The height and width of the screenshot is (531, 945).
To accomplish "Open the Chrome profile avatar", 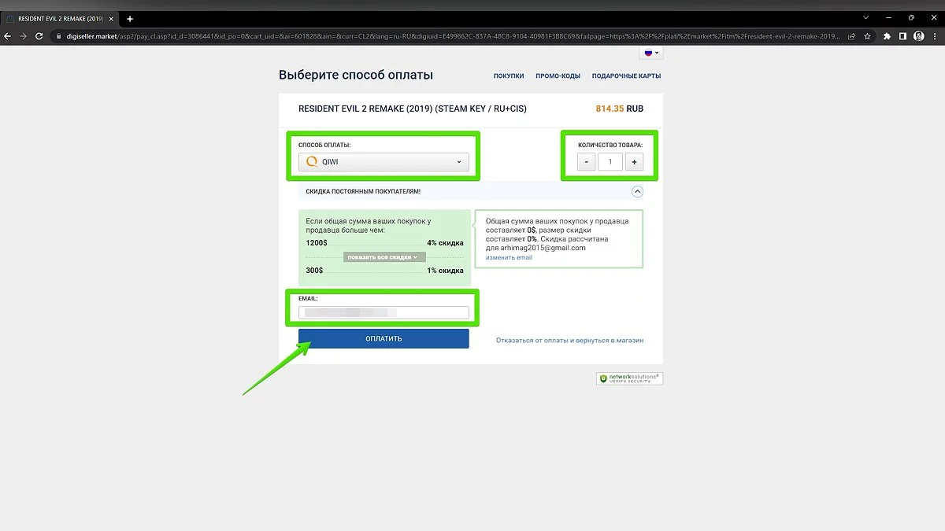I will (918, 36).
